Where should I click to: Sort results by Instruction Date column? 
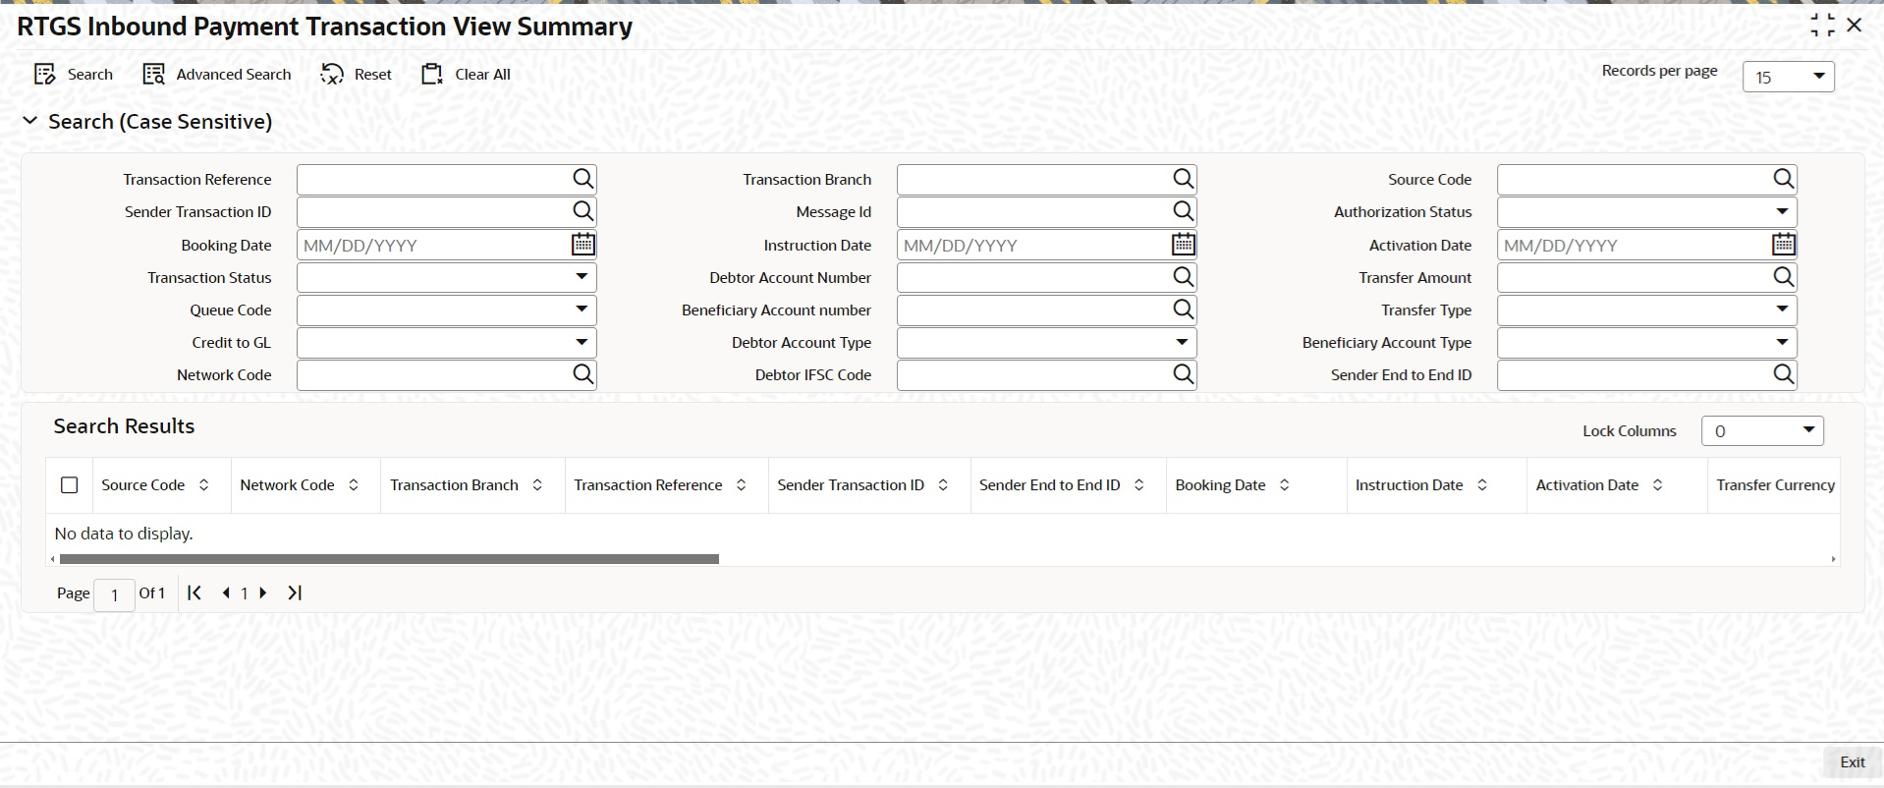pos(1482,485)
